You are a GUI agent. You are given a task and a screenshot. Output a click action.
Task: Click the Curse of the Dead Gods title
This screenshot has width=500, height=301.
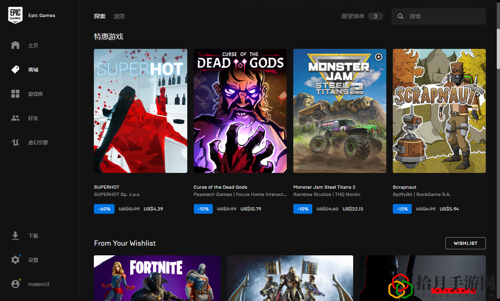pyautogui.click(x=220, y=187)
